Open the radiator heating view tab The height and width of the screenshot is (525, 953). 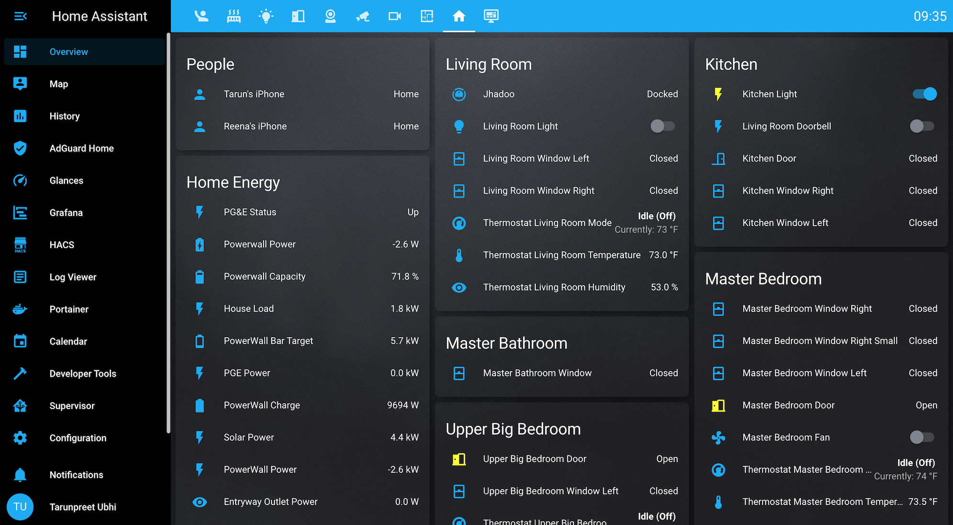pos(234,16)
